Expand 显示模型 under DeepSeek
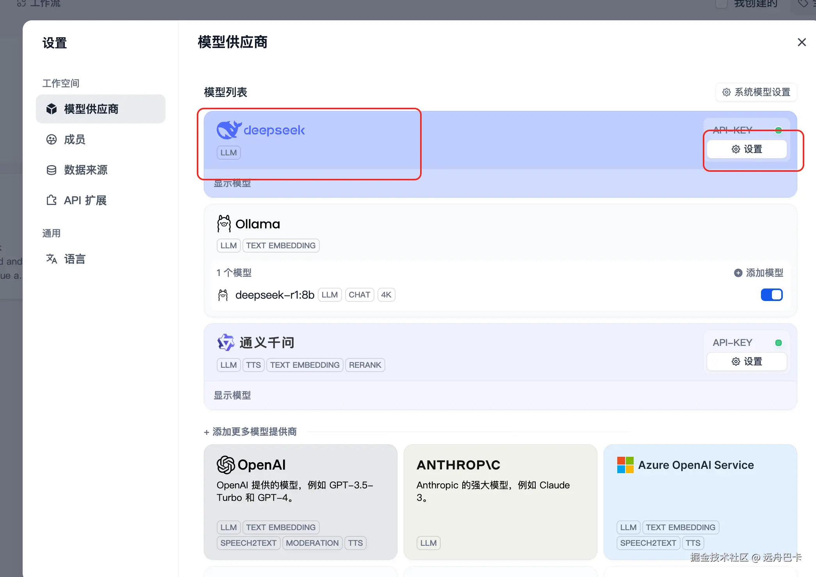This screenshot has height=577, width=816. pos(232,183)
